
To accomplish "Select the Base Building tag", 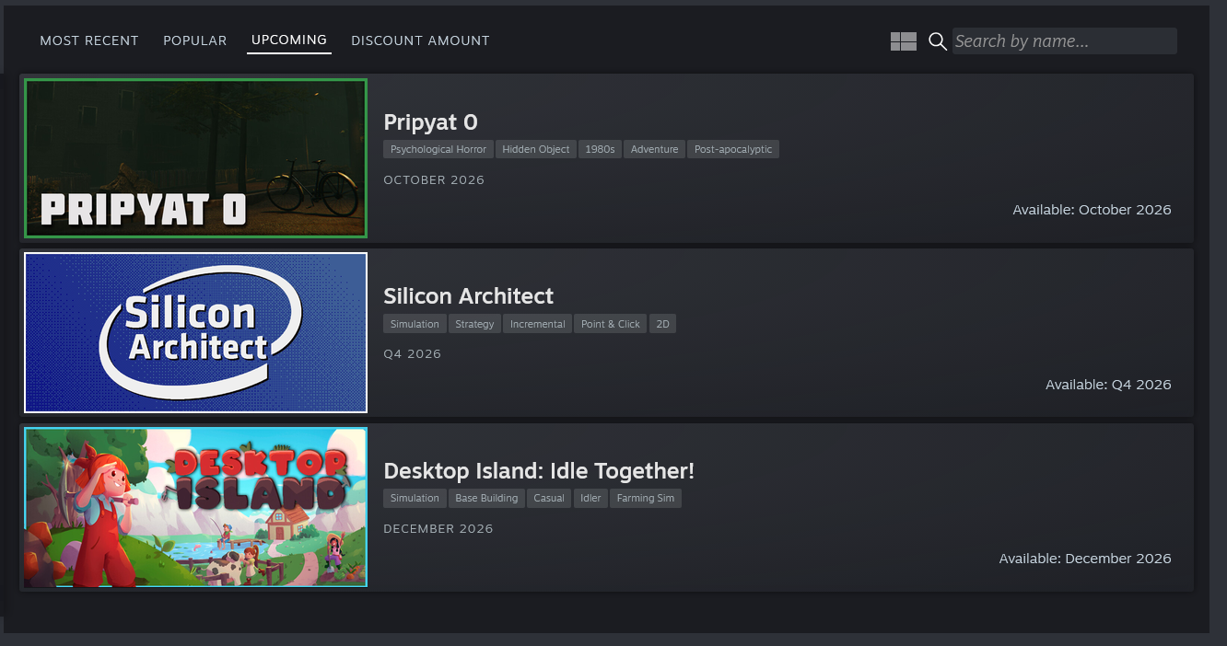I will 486,498.
